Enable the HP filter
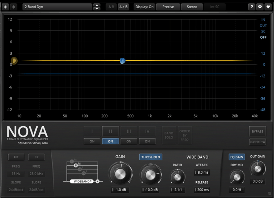274x198 pixels. click(x=16, y=157)
